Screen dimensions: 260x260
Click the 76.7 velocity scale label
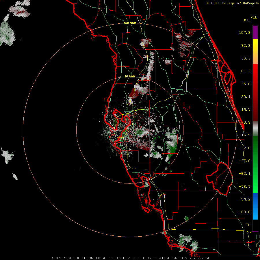click(x=246, y=58)
